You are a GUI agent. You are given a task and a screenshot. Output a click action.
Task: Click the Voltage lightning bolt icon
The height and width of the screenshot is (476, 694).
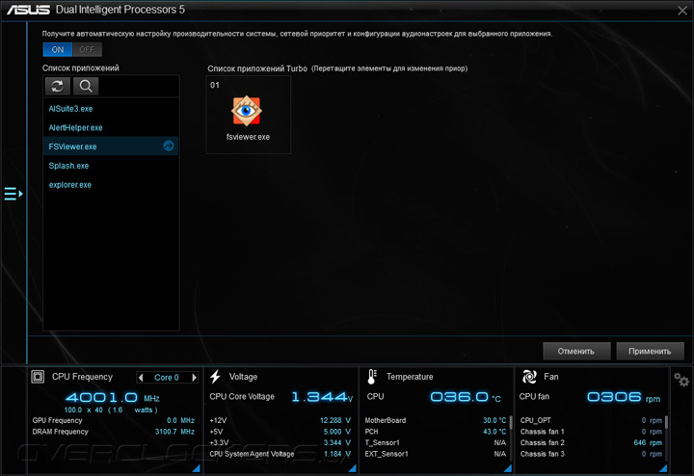click(x=216, y=377)
